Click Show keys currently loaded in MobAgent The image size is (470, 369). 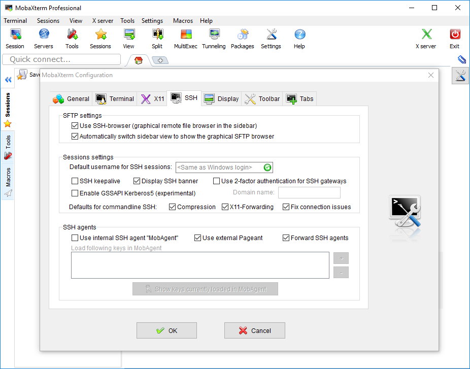click(206, 289)
